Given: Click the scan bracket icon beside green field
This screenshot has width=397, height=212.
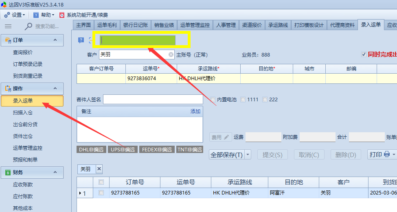Looking at the screenshot, I should coord(91,40).
